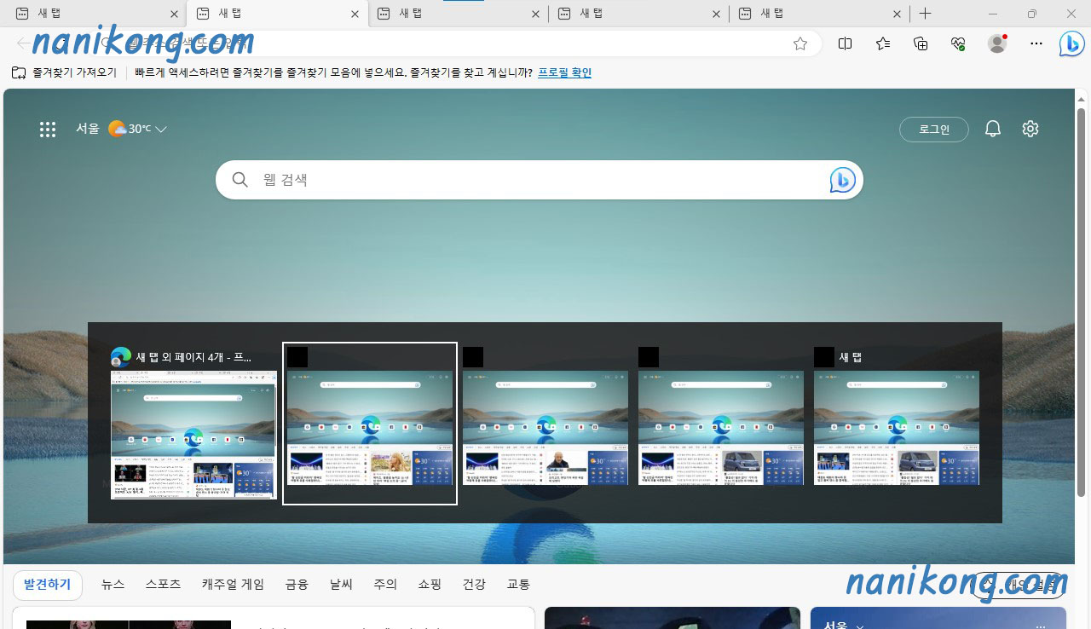Click the 프로필 확인 link
The height and width of the screenshot is (629, 1091).
click(x=563, y=72)
